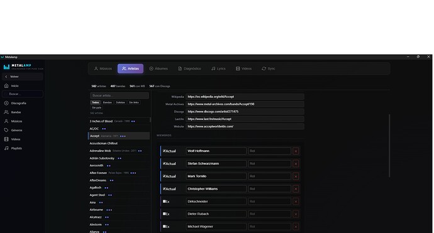Image resolution: width=434 pixels, height=233 pixels.
Task: Switch to the Sync tab
Action: [x=269, y=68]
